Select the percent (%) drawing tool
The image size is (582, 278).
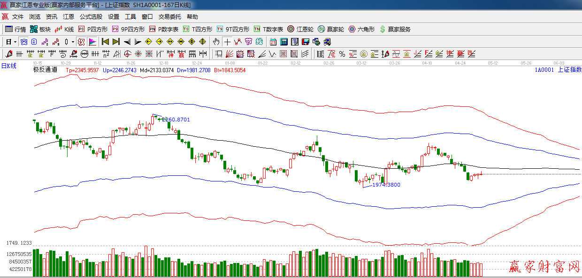tap(342, 54)
